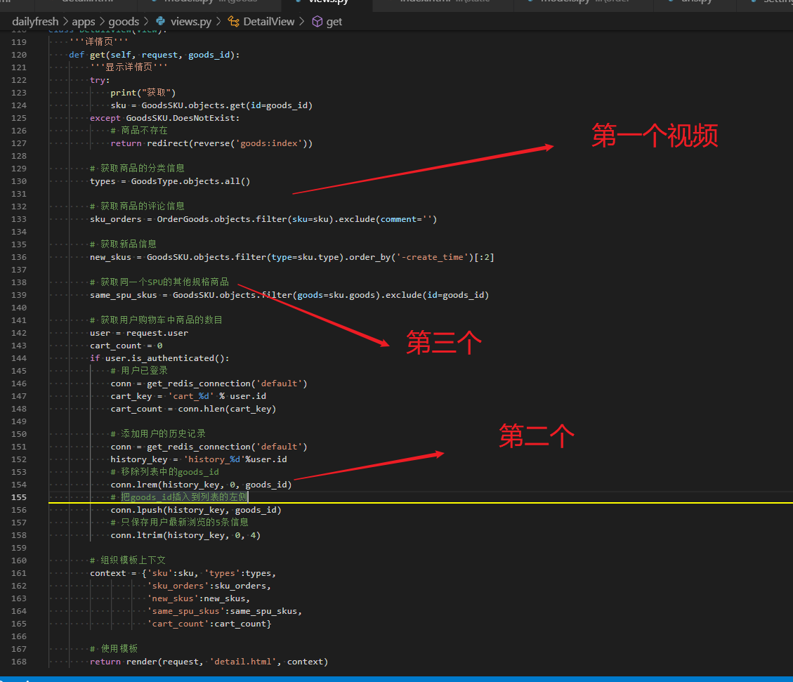793x682 pixels.
Task: Open the goods breadcrumb folder
Action: pyautogui.click(x=124, y=22)
